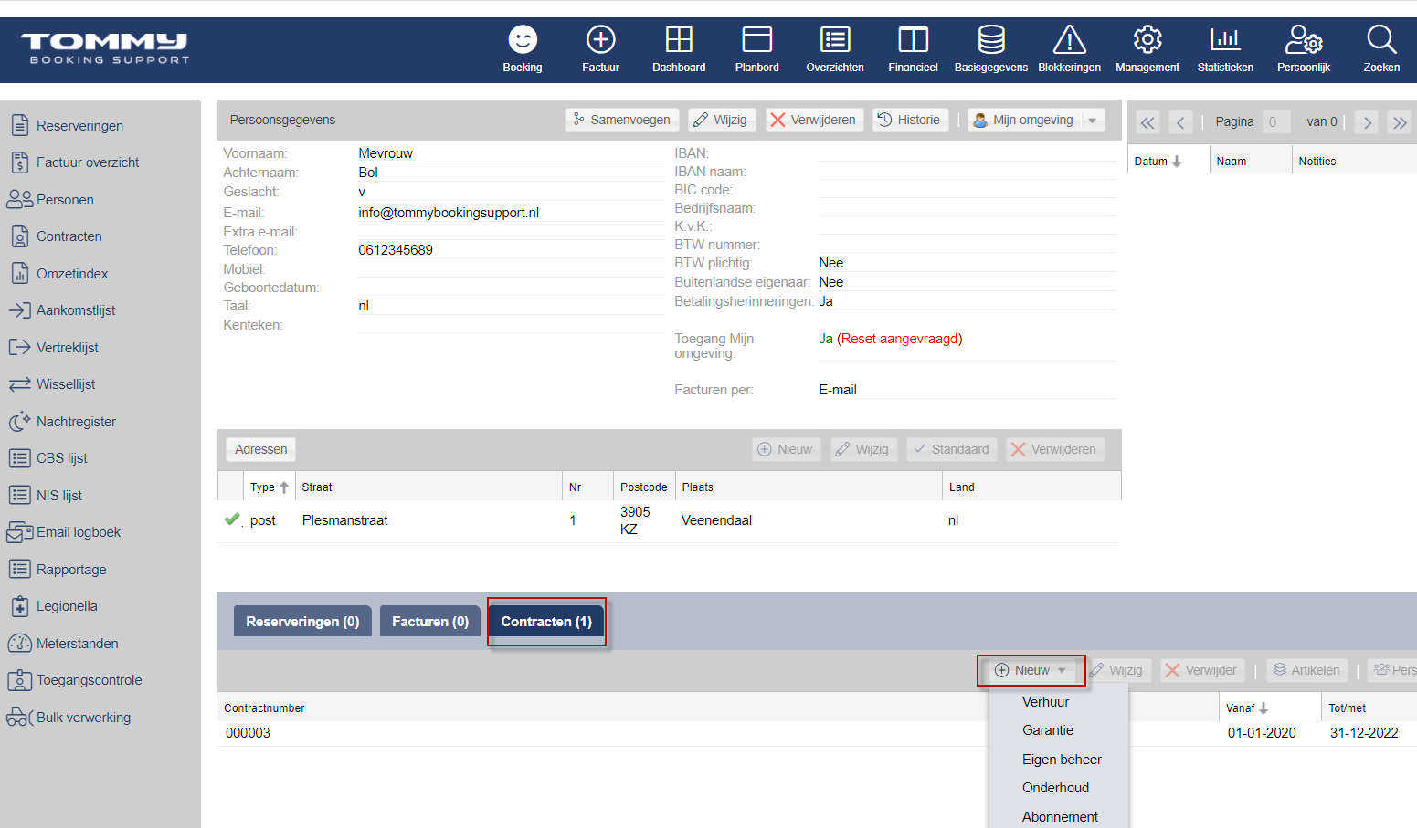Switch to the Reserveringen (0) tab
This screenshot has width=1417, height=828.
(302, 622)
